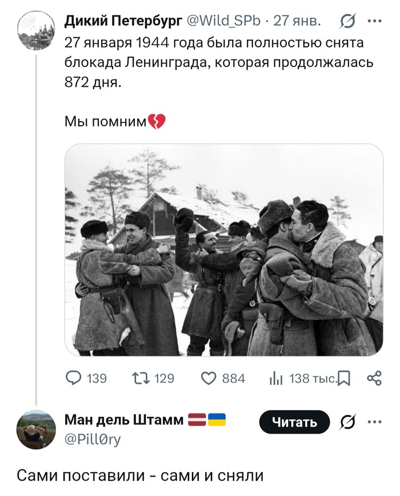This screenshot has width=400, height=496.
Task: Tap the reply text 'Сами поставили - сами и сняли'
Action: [139, 475]
